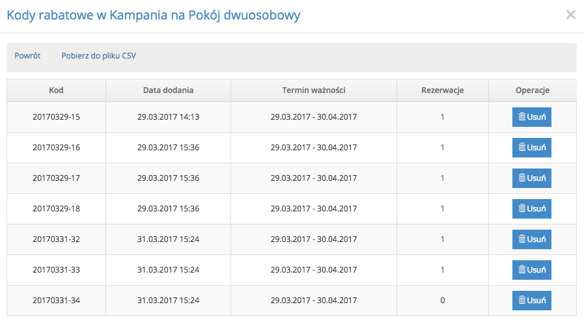The image size is (584, 324).
Task: Open reservations count for code 20170329-15
Action: tap(443, 117)
